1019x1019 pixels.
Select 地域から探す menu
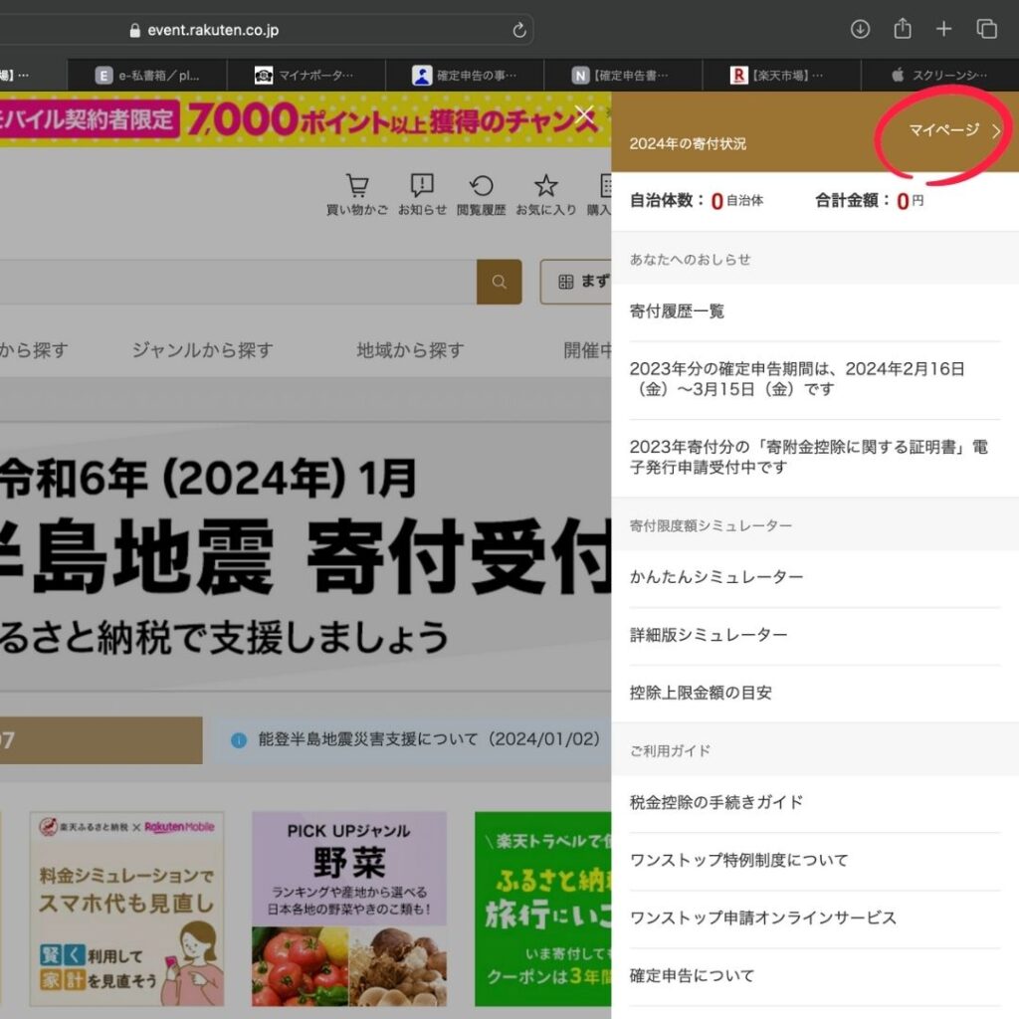point(410,350)
